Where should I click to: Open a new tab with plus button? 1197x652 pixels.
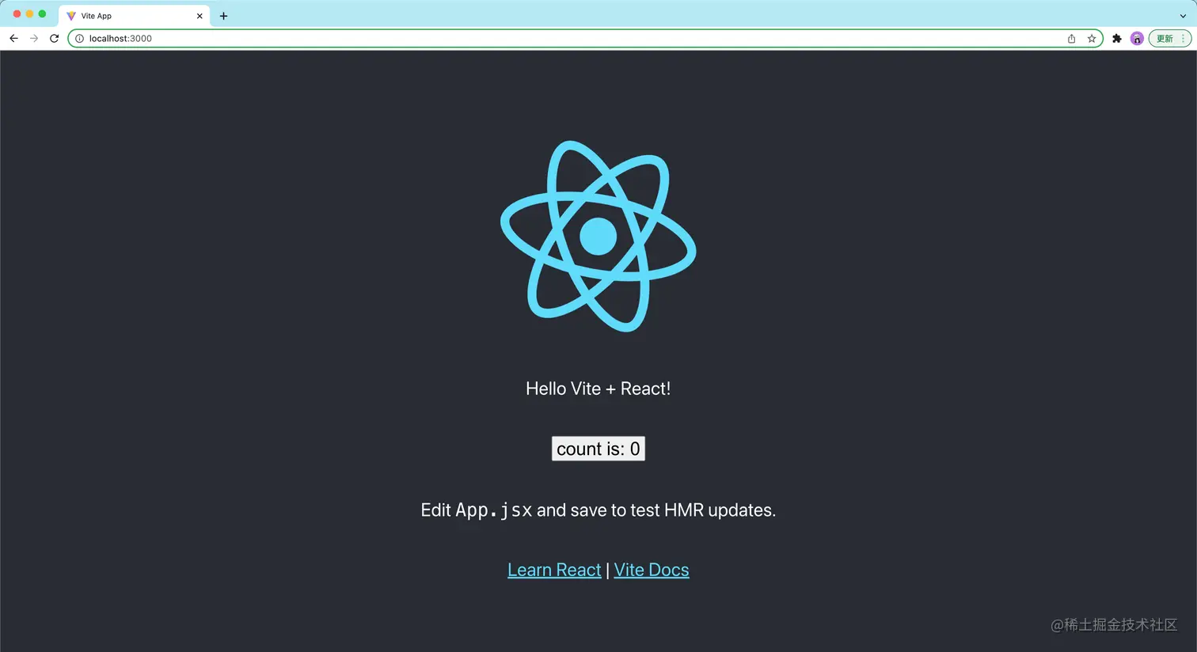223,16
